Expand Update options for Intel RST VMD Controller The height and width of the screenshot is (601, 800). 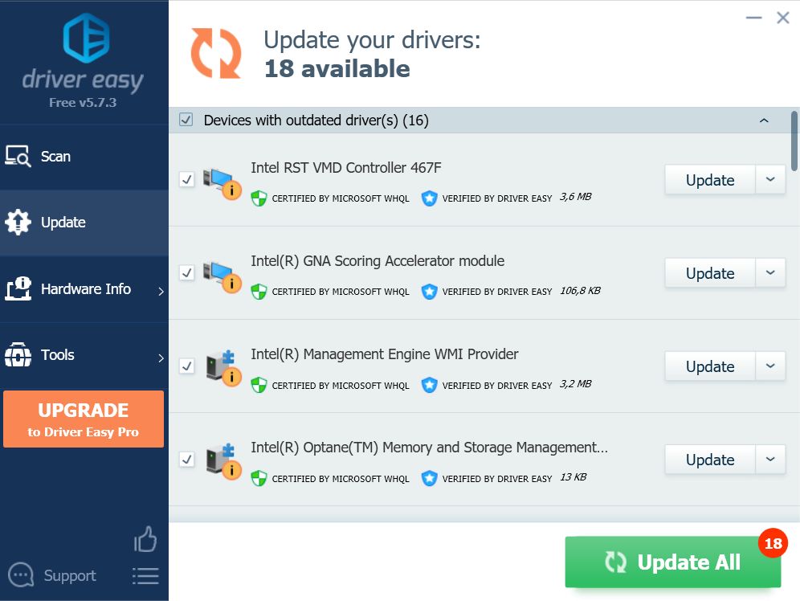click(770, 179)
